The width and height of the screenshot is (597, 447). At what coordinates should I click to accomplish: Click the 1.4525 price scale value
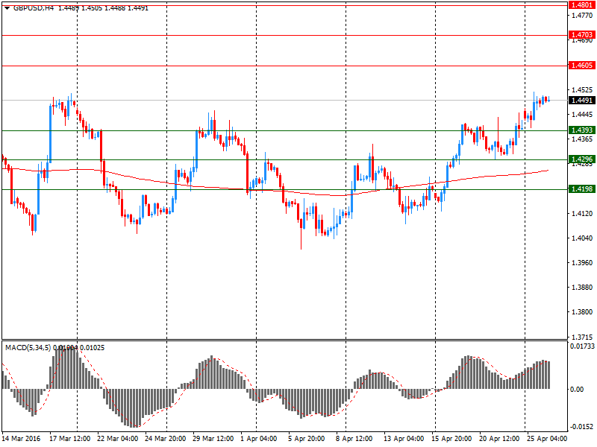pos(583,90)
